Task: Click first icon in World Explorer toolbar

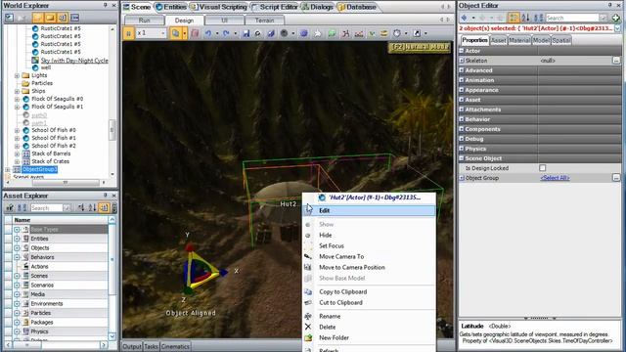Action: click(x=9, y=18)
